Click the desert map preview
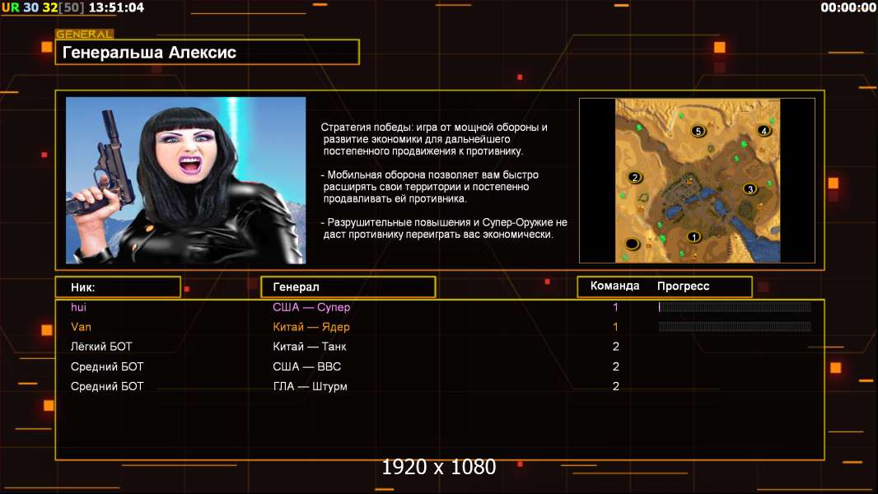The image size is (878, 494). (698, 180)
